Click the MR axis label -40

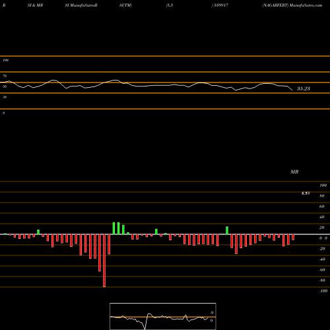click(322, 259)
